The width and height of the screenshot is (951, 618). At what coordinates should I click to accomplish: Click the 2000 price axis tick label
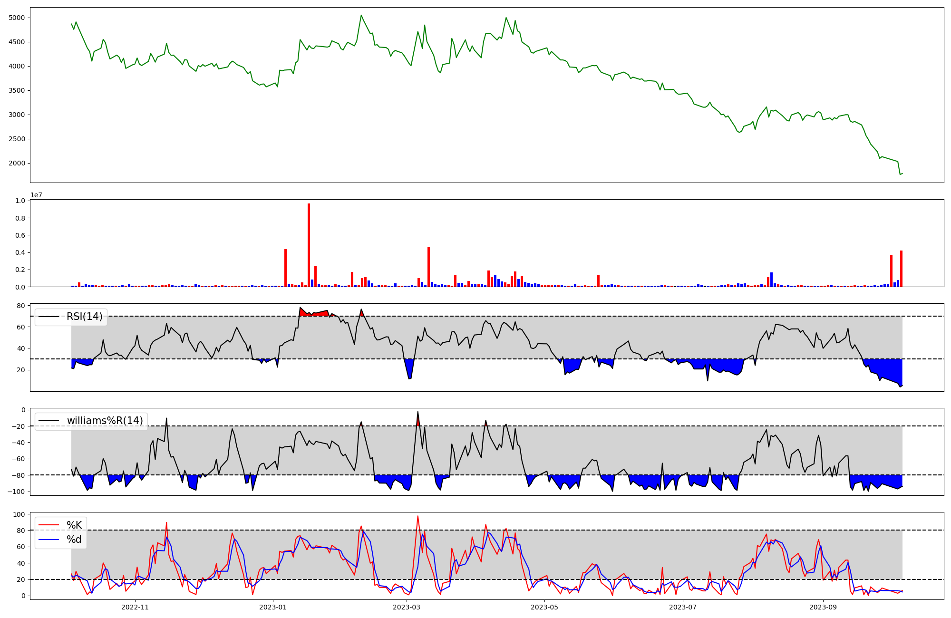(17, 164)
